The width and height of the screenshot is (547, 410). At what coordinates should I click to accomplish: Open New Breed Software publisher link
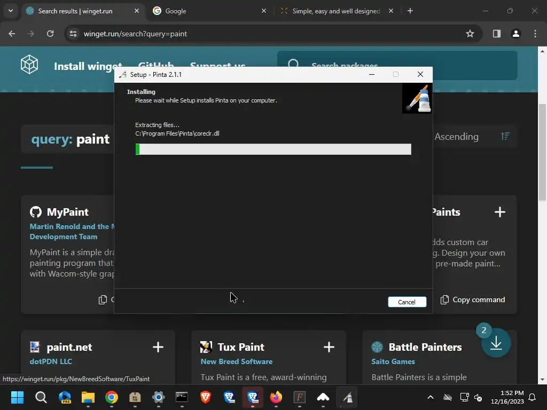click(x=237, y=361)
